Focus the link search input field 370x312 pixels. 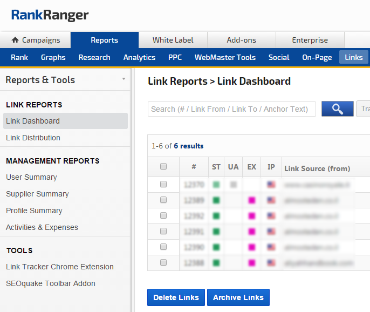tap(231, 109)
